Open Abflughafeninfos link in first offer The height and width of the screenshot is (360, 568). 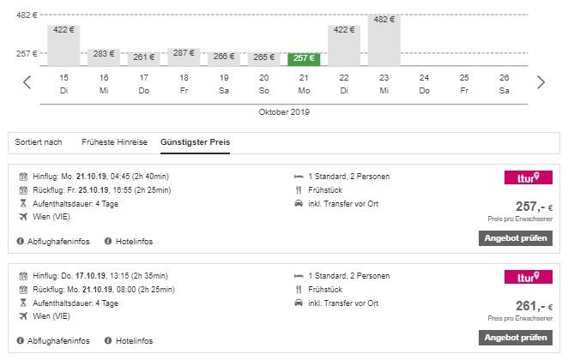point(58,242)
